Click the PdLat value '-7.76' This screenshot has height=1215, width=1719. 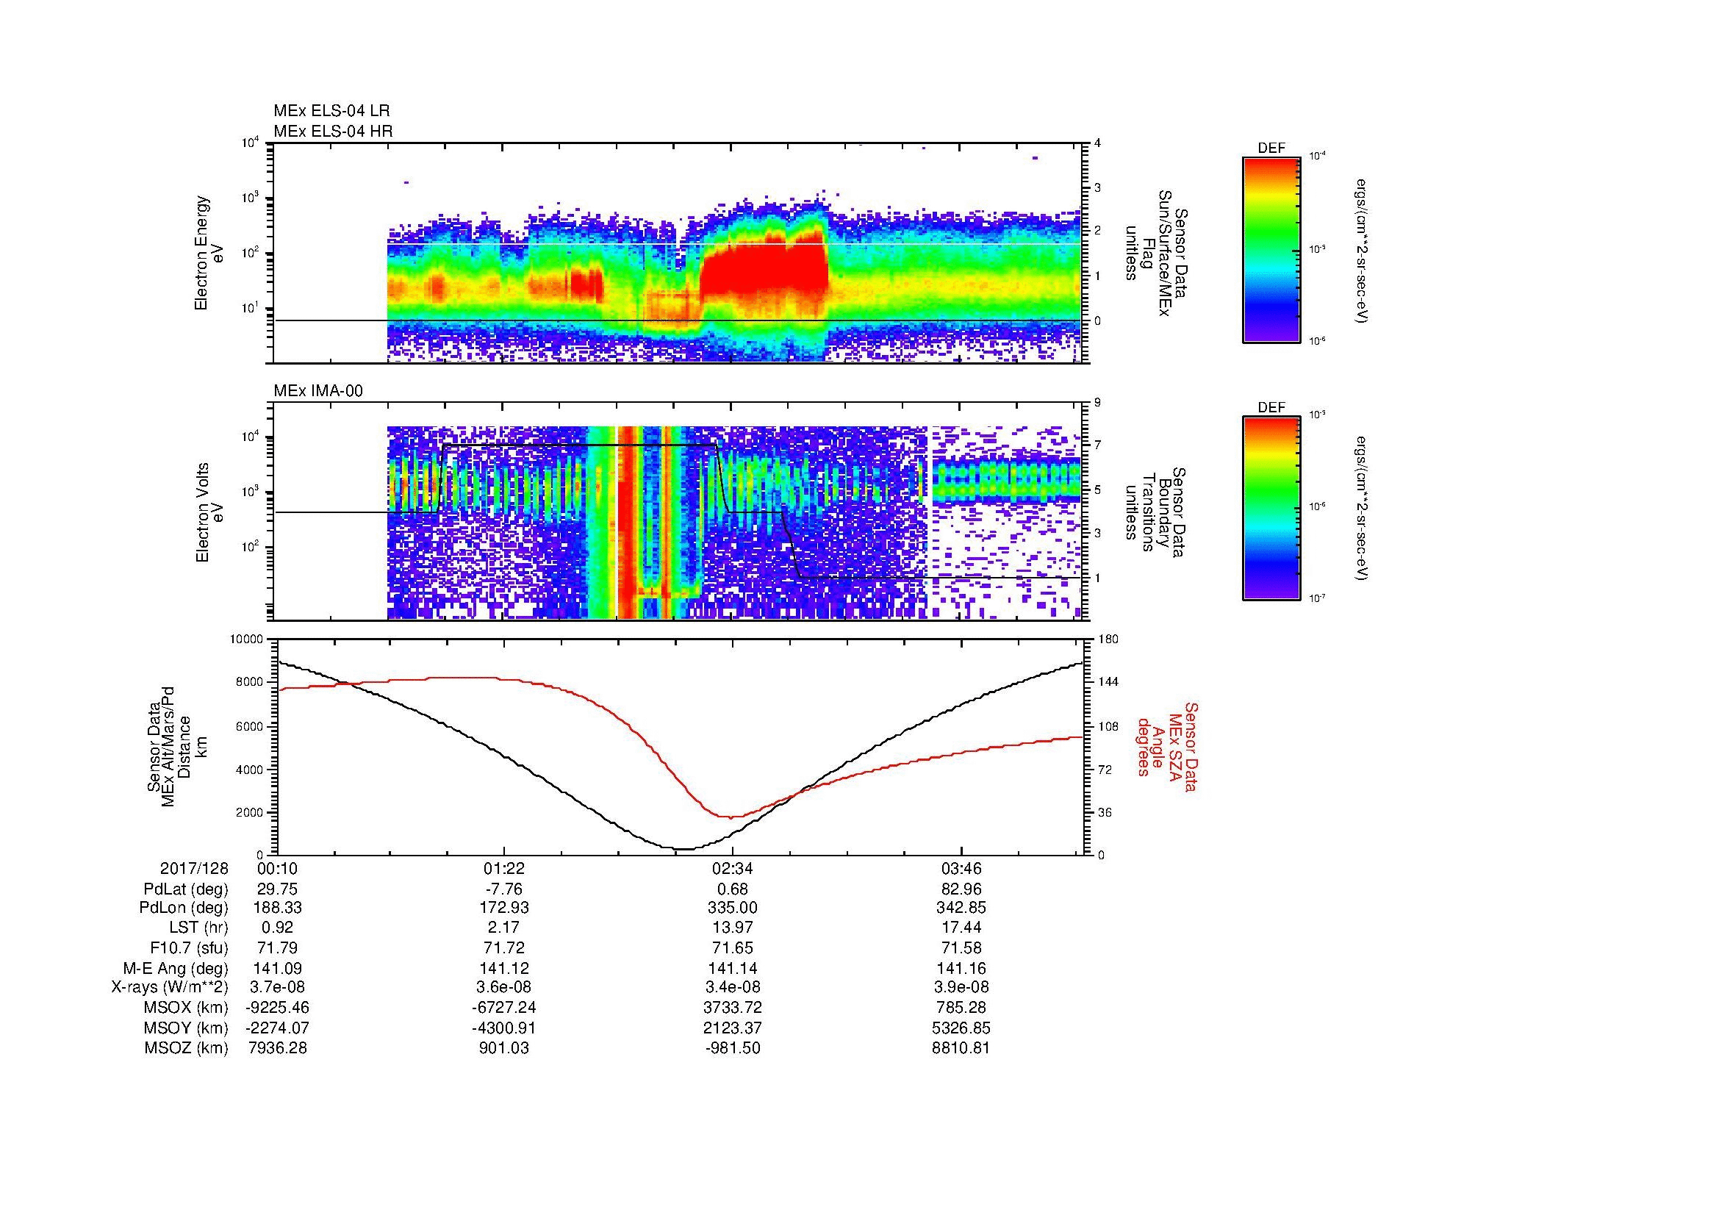tap(504, 889)
